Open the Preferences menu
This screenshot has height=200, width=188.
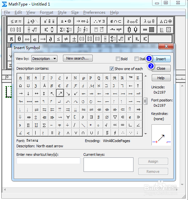94,12
